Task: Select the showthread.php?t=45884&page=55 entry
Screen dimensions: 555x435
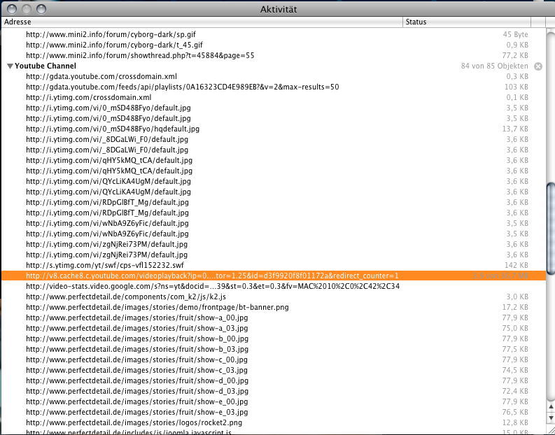Action: tap(140, 55)
